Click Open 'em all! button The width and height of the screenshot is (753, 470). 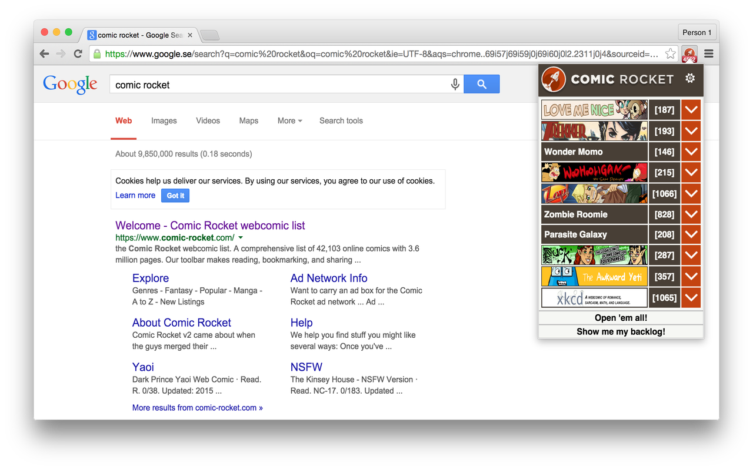point(621,318)
